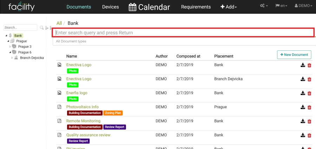Download the Photovoltaics Info document

[303, 107]
